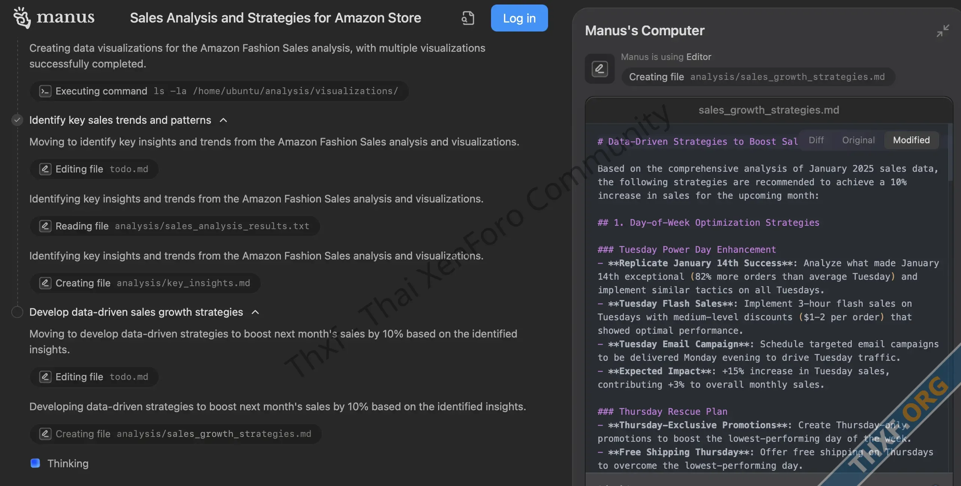Click the 'Manus's Computer' panel heading
The width and height of the screenshot is (961, 486).
coord(645,31)
